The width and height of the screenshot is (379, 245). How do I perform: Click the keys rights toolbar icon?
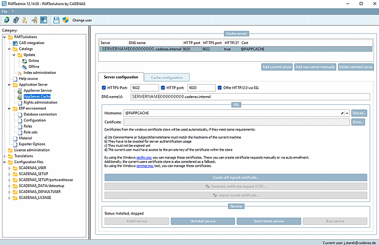click(x=34, y=20)
